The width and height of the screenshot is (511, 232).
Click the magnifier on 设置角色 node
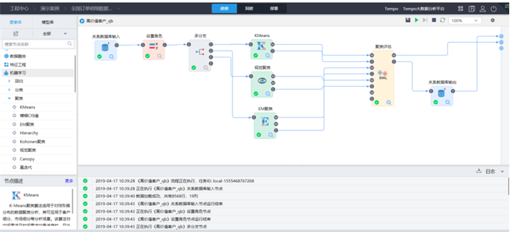click(160, 56)
